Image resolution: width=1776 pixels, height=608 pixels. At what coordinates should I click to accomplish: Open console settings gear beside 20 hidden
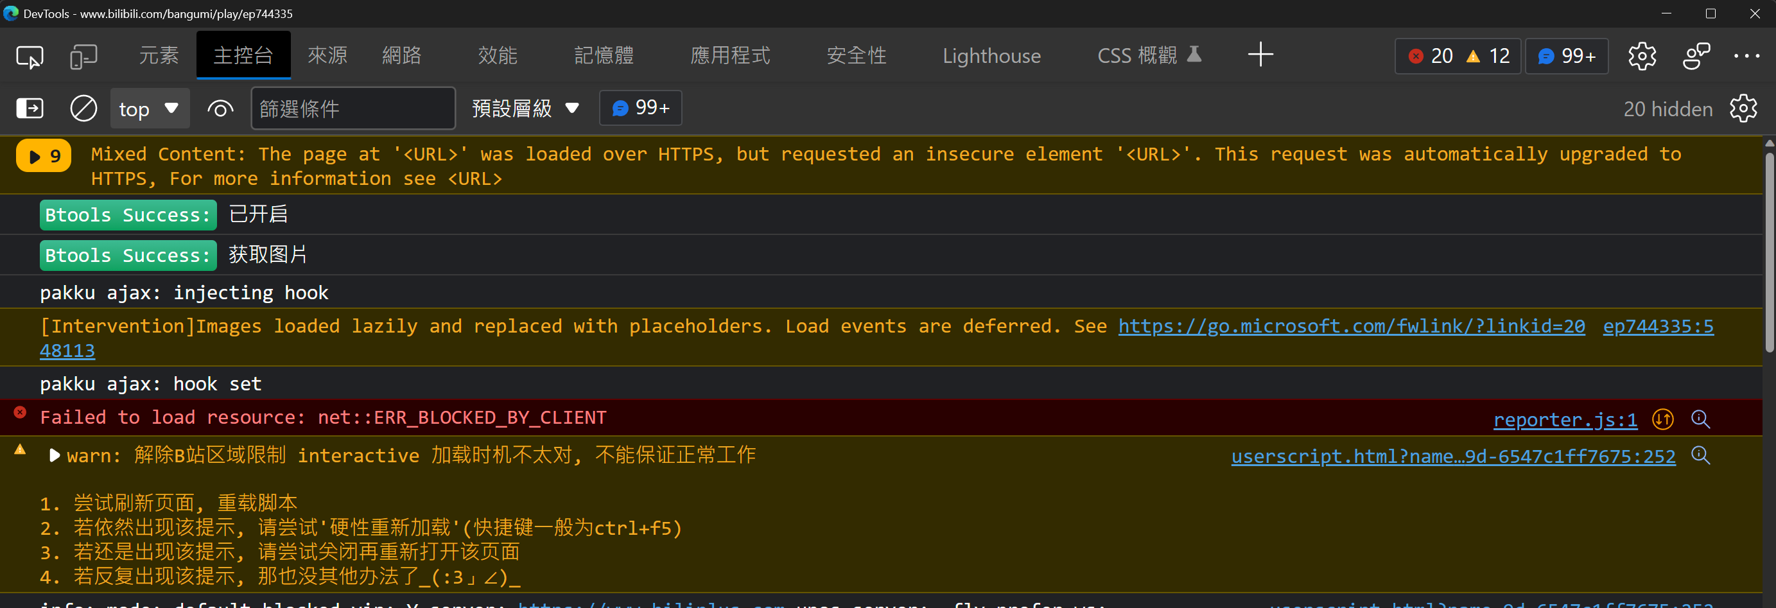(x=1745, y=109)
